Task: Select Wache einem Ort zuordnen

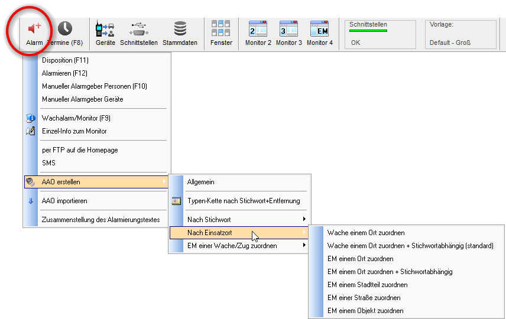Action: click(366, 233)
